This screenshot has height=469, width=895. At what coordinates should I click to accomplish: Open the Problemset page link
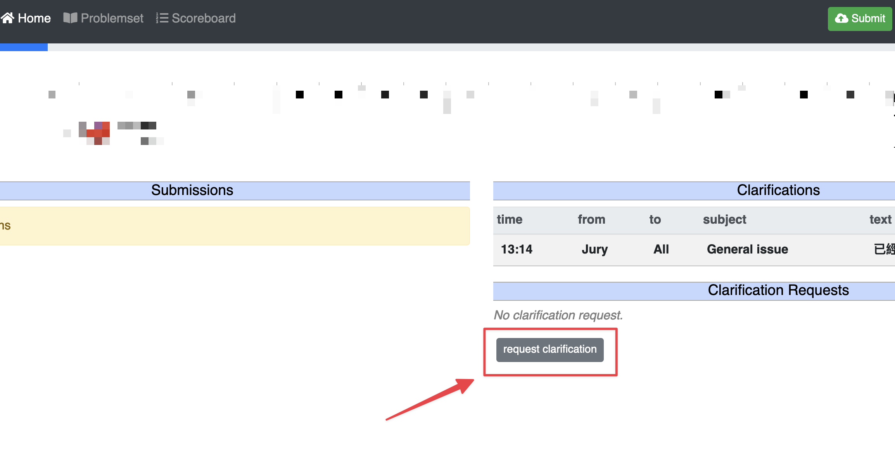click(112, 18)
